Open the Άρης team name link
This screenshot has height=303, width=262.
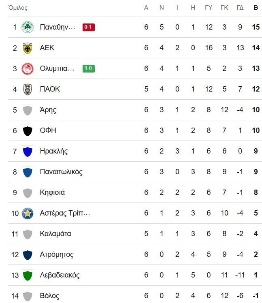48,110
